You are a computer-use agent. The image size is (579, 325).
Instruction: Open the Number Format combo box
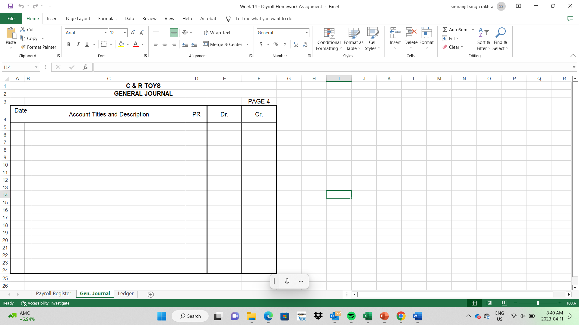click(x=282, y=32)
